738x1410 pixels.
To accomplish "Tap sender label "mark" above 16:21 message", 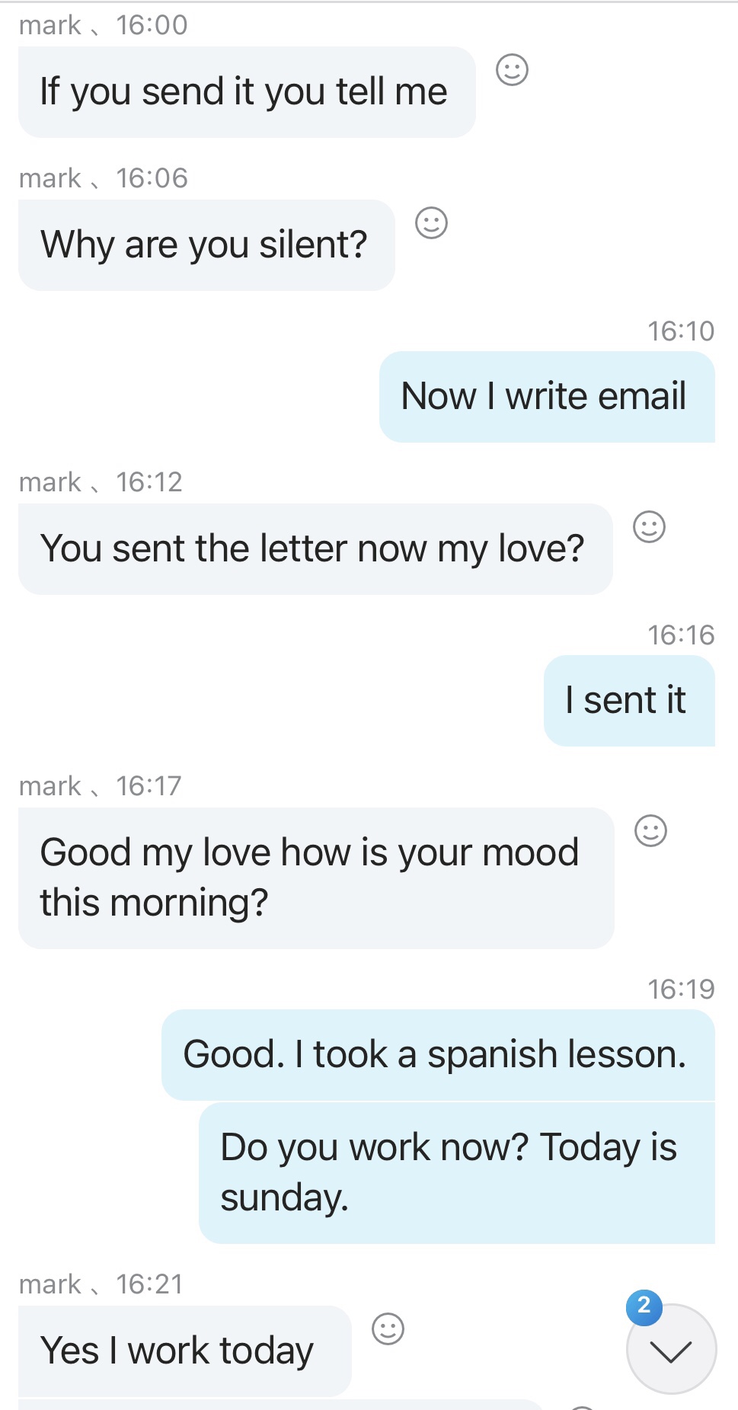I will click(50, 1284).
